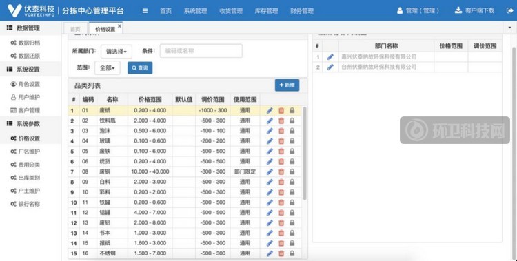Toggle lock icon on row 08 废铜
This screenshot has height=261, width=517.
point(292,171)
